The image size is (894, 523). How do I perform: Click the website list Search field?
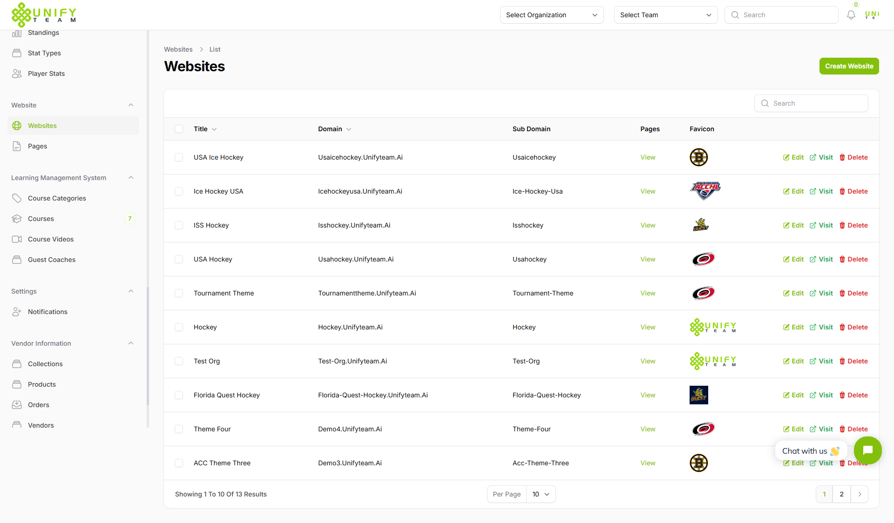point(811,103)
